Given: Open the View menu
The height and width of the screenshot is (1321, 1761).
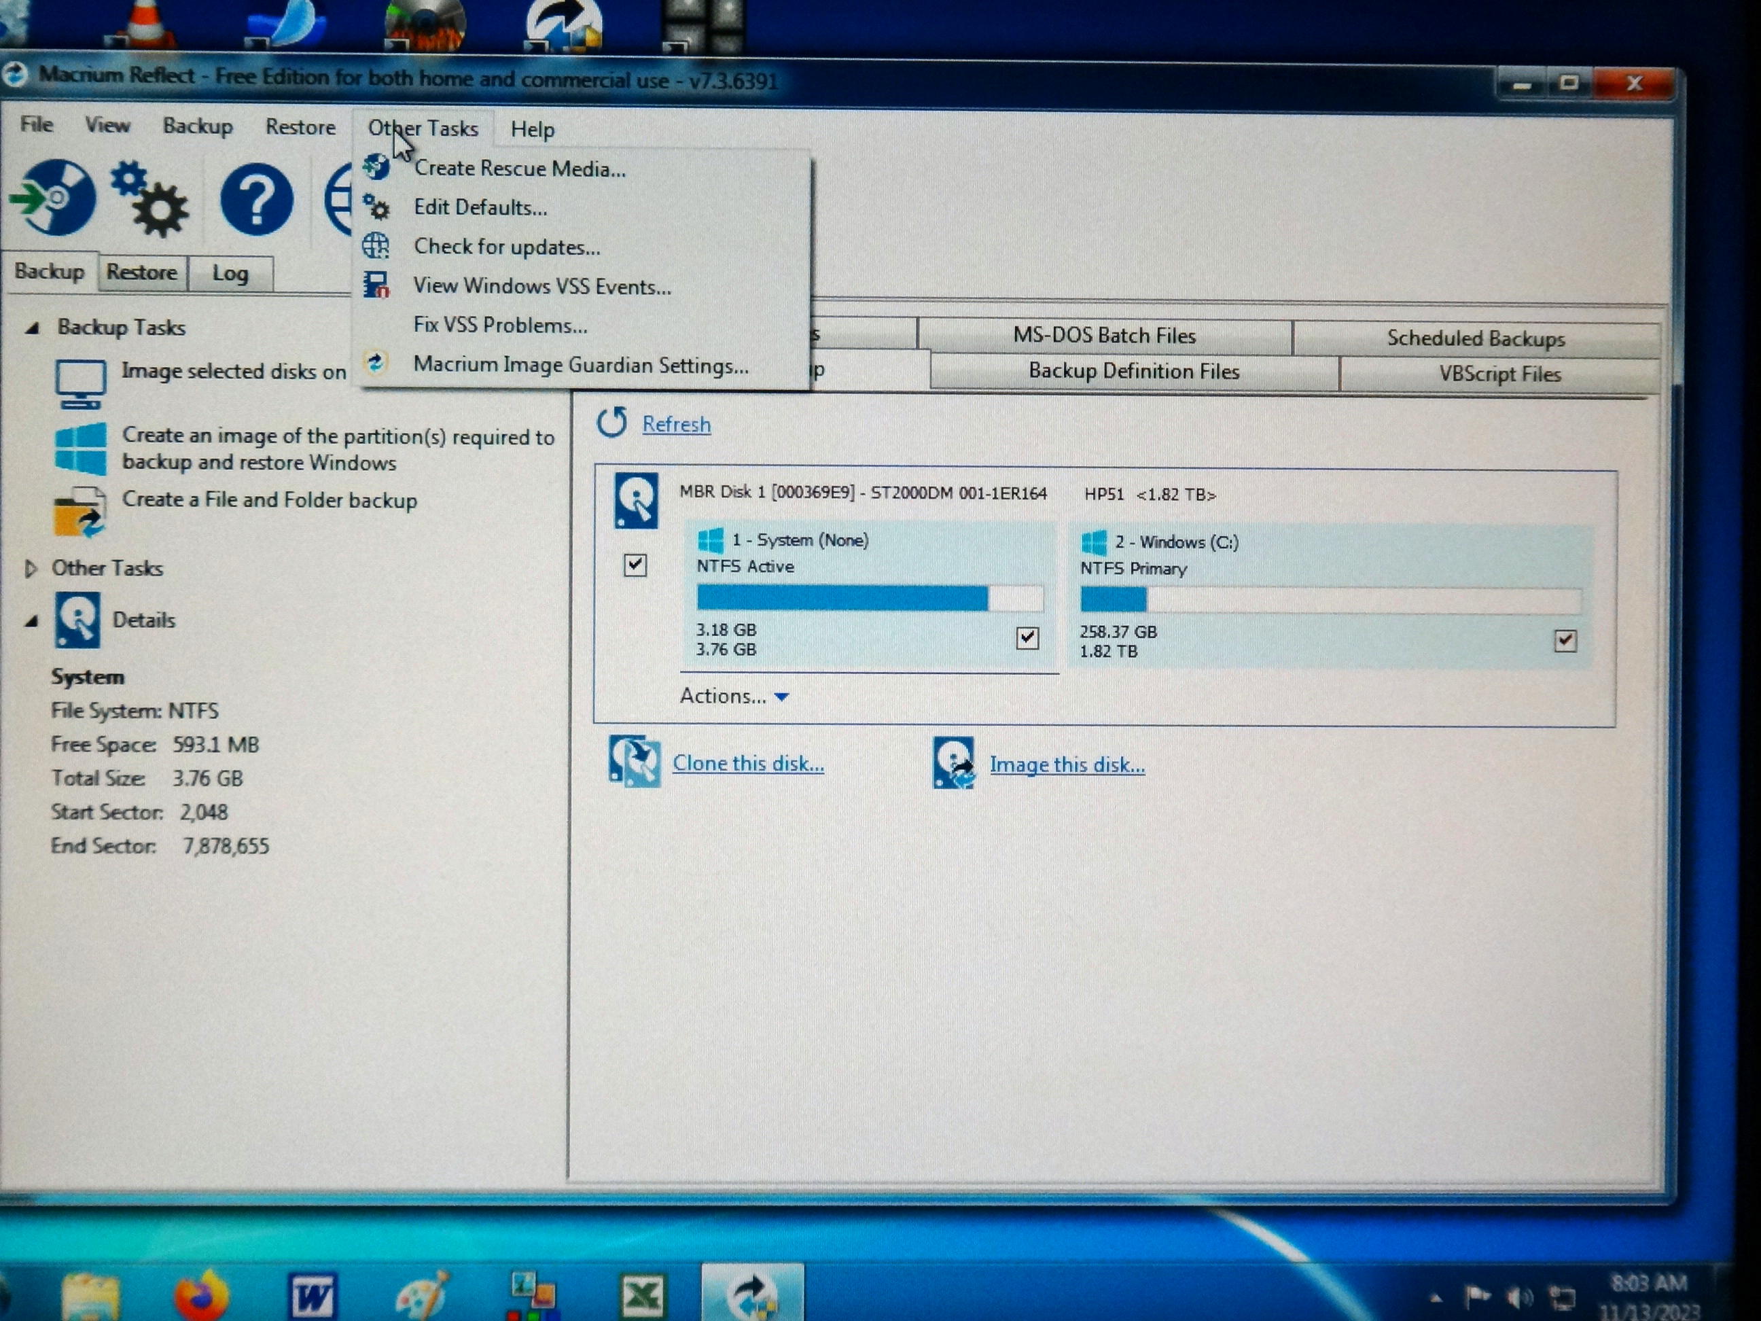Looking at the screenshot, I should pos(107,125).
